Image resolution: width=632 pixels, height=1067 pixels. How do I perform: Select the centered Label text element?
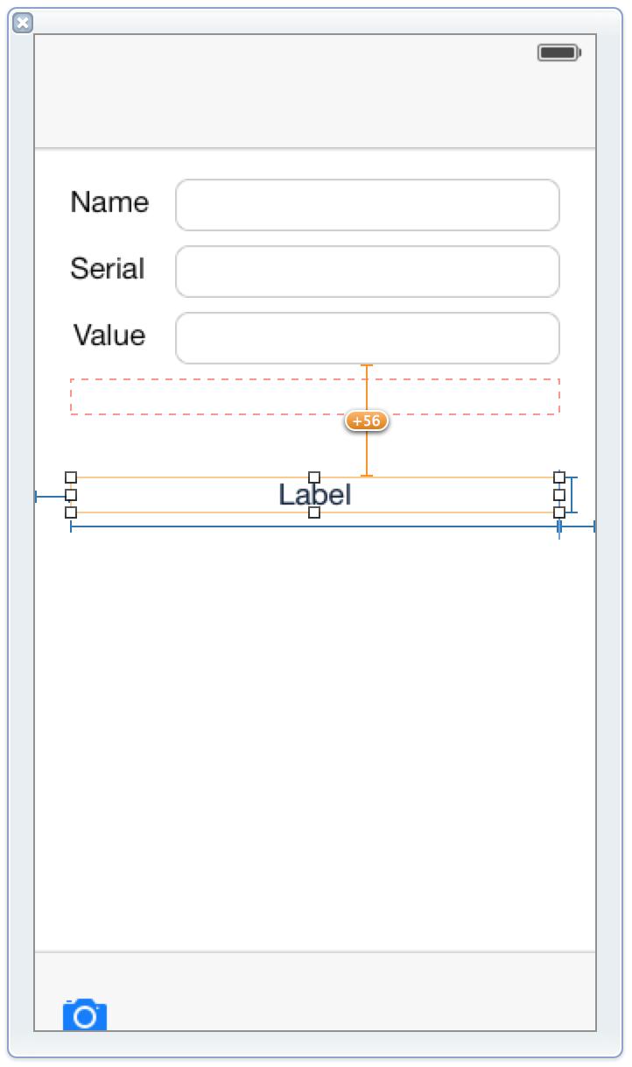pyautogui.click(x=315, y=495)
